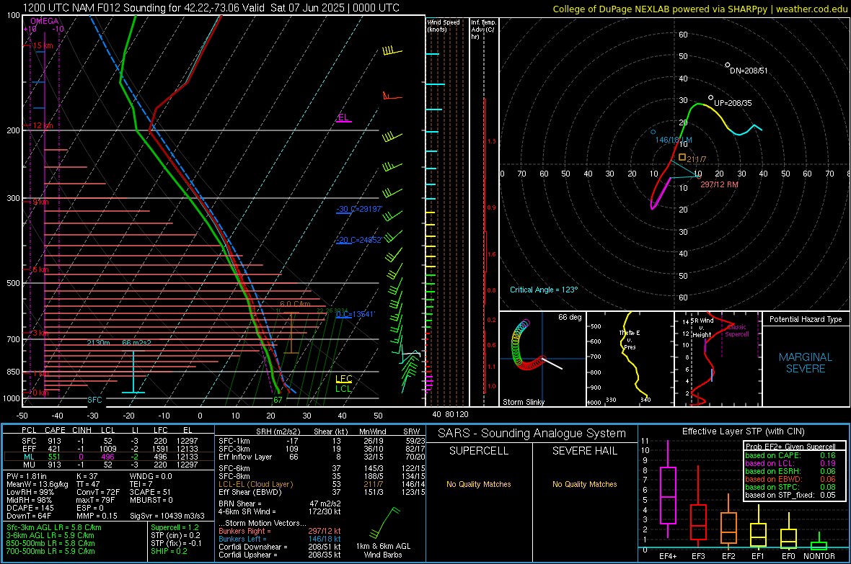Click the 297/12 RM hodograph label

point(719,184)
